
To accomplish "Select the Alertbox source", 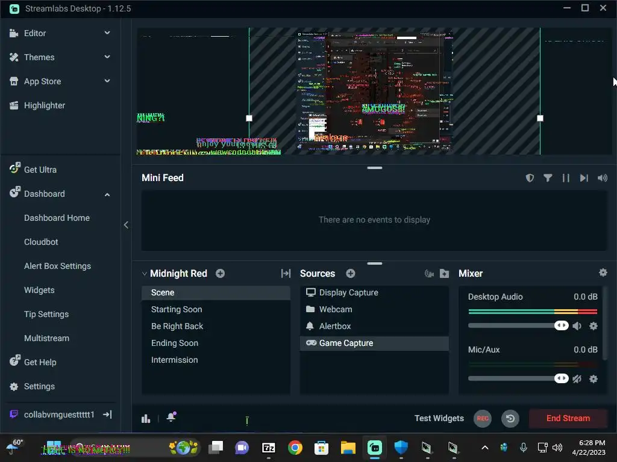I will (374, 326).
